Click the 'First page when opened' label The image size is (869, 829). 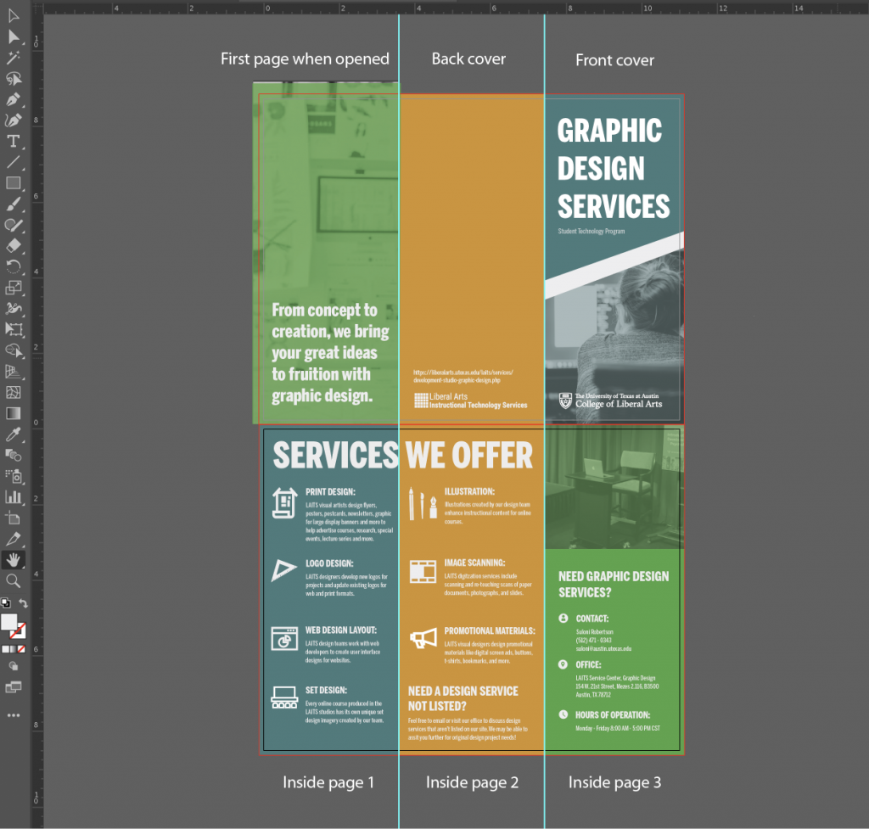(x=305, y=59)
